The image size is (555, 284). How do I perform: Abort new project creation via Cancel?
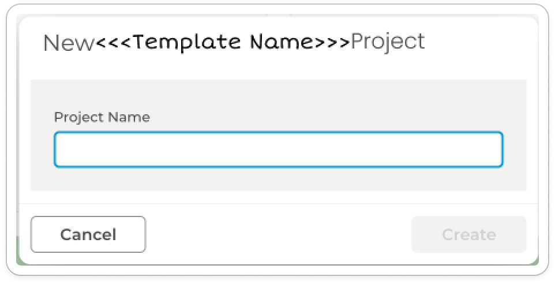88,234
